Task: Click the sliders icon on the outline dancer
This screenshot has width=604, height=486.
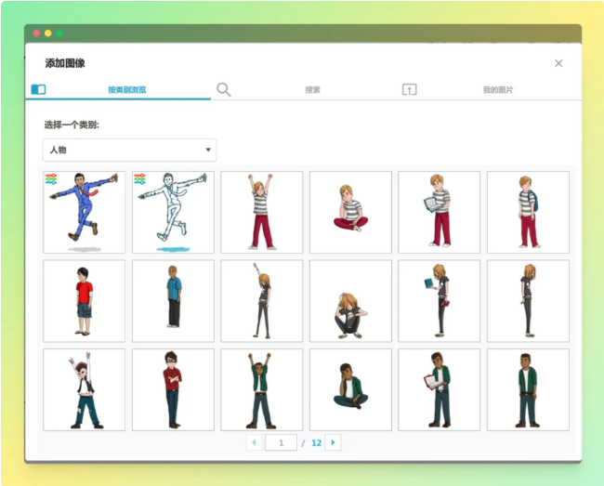Action: (141, 180)
